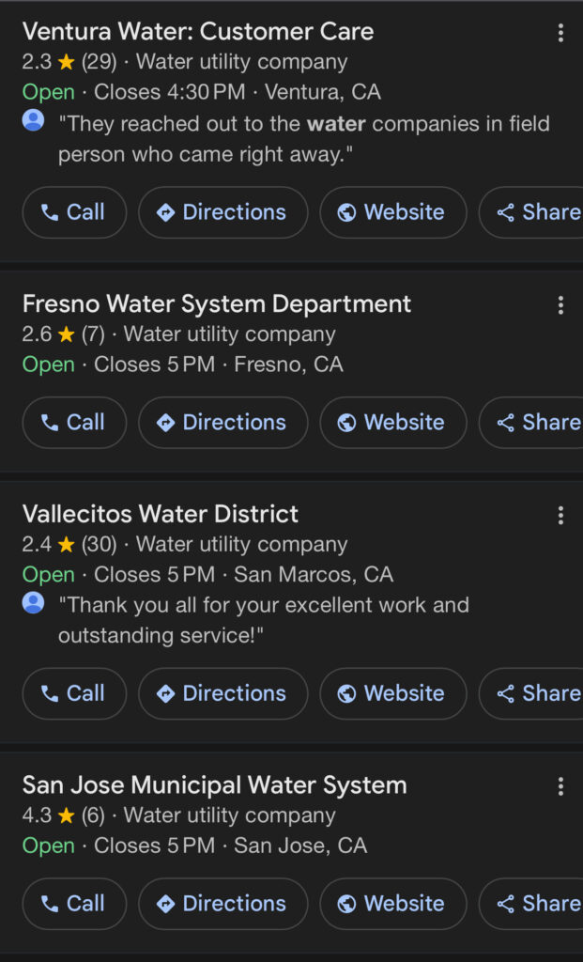Open San Jose Municipal Water System listing title
The height and width of the screenshot is (962, 583).
pos(215,785)
